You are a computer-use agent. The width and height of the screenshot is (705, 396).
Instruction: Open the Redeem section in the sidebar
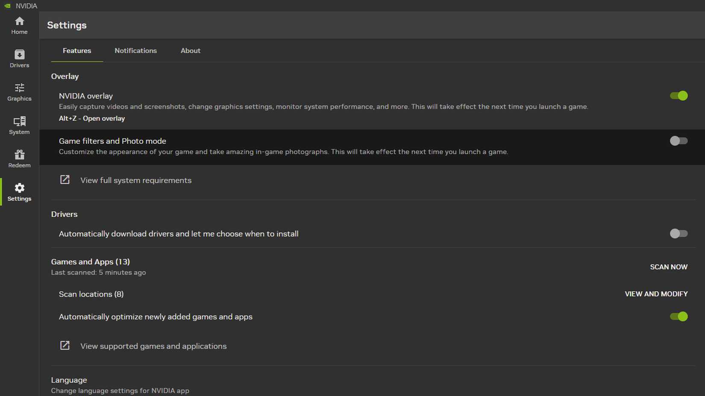(19, 158)
